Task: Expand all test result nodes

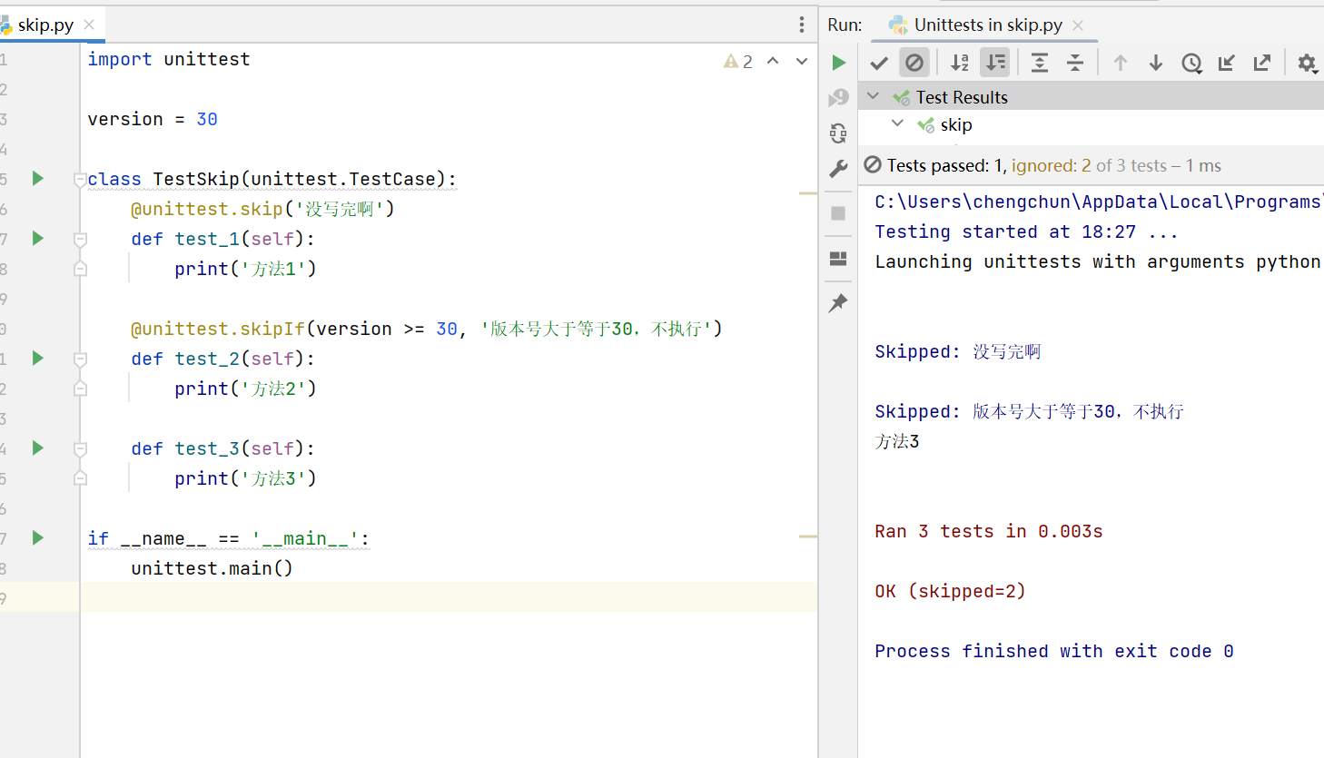Action: (x=1040, y=63)
